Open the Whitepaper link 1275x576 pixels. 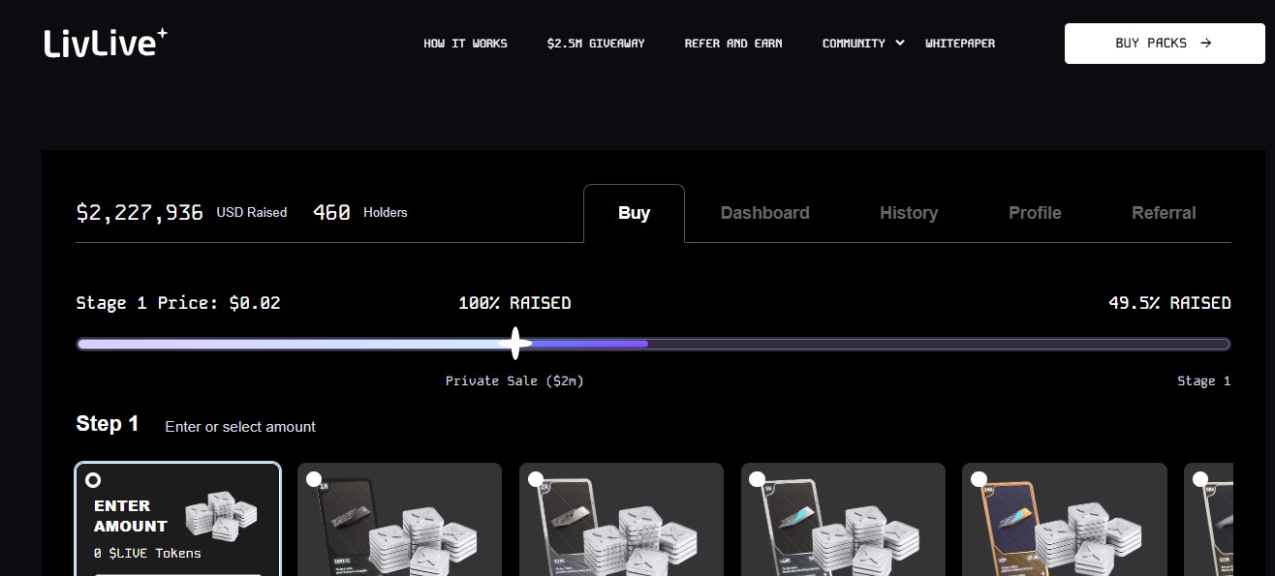tap(959, 44)
